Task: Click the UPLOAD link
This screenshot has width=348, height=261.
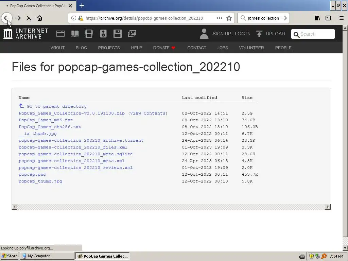Action: (275, 34)
